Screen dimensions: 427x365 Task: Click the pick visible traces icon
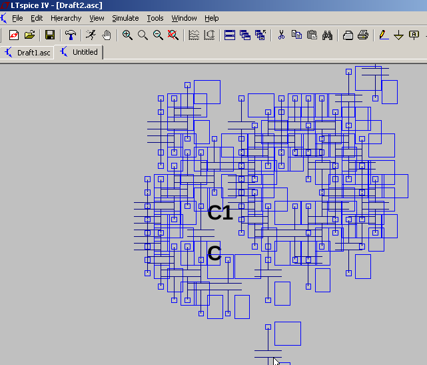[209, 35]
